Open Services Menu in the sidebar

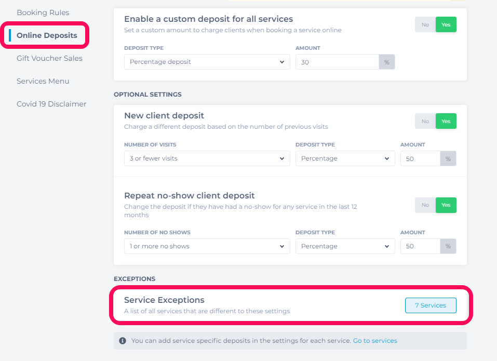click(x=43, y=81)
